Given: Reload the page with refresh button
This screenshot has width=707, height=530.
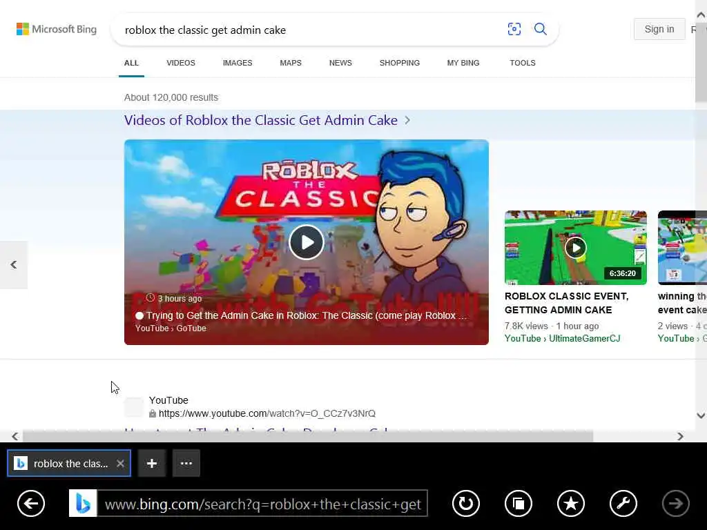Looking at the screenshot, I should coord(466,503).
